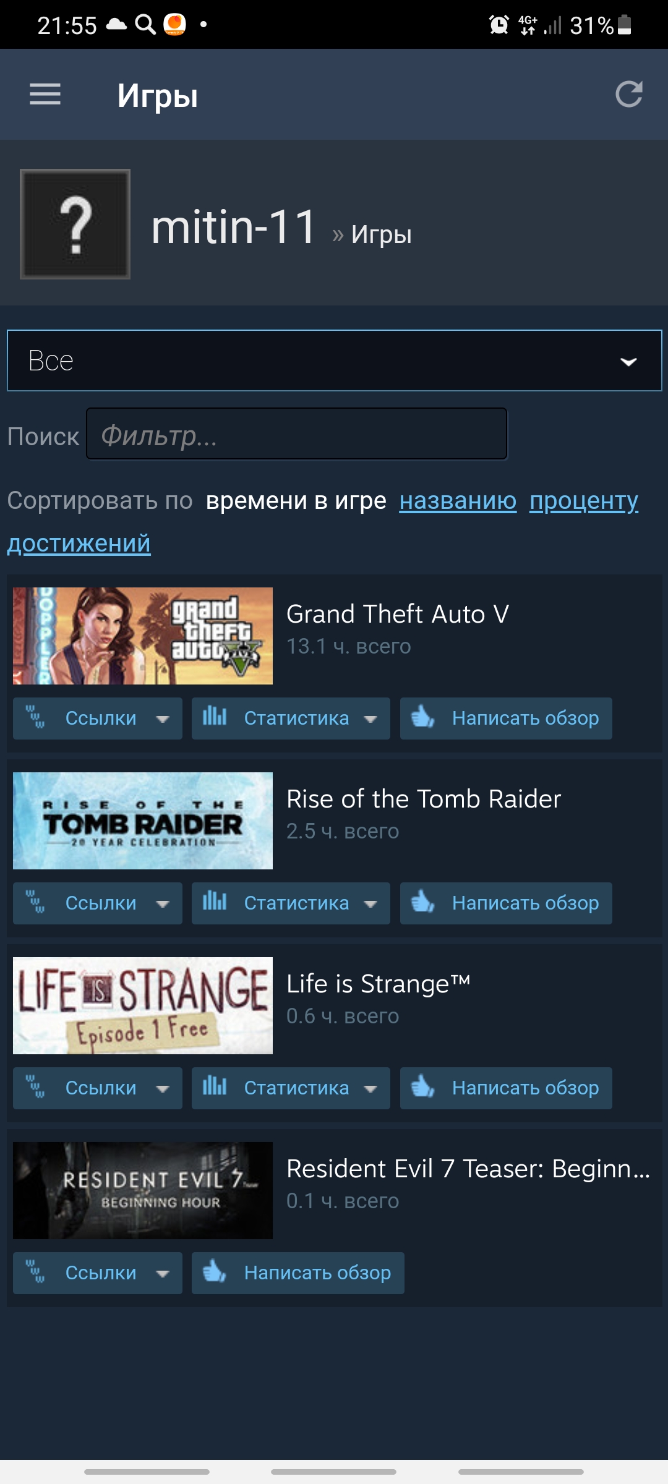Tap the search icon in status bar
668x1484 pixels.
pyautogui.click(x=145, y=25)
